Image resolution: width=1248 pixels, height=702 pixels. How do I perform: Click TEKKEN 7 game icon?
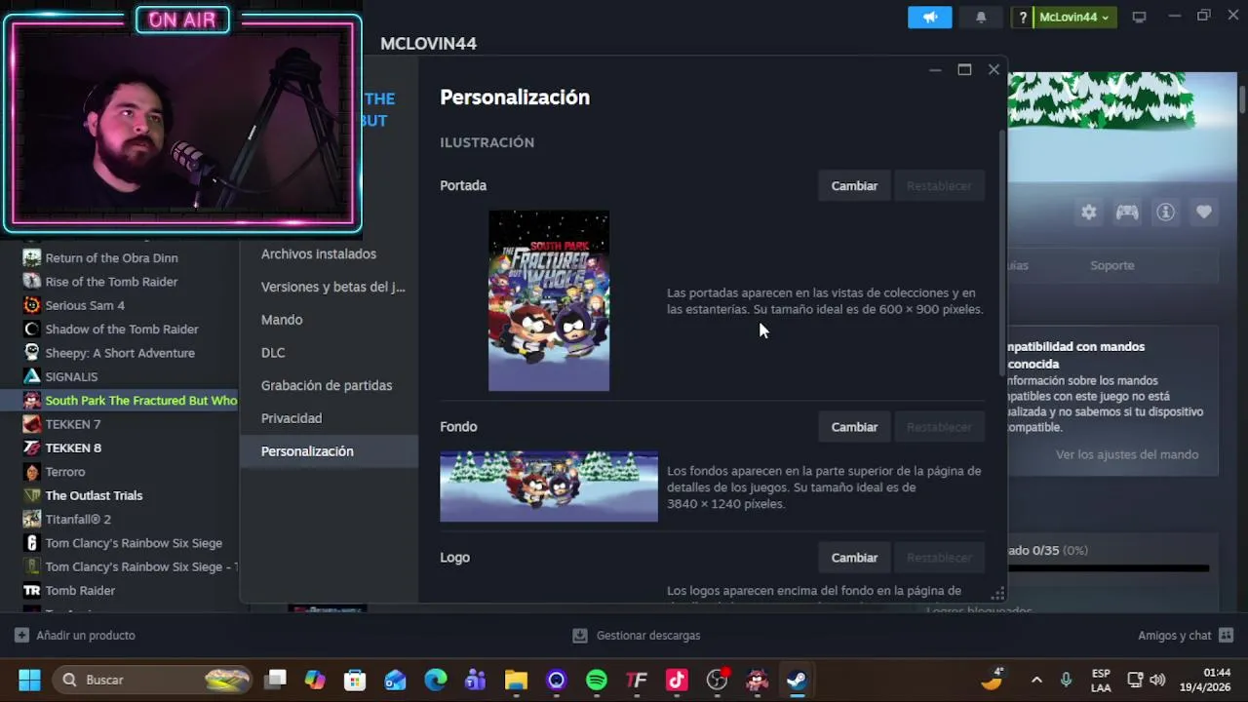click(x=31, y=424)
